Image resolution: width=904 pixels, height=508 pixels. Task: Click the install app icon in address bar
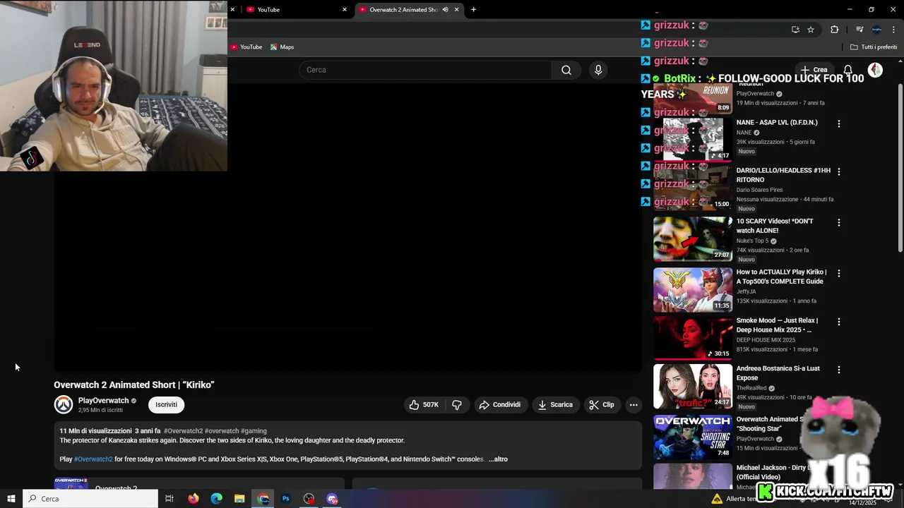pyautogui.click(x=795, y=30)
